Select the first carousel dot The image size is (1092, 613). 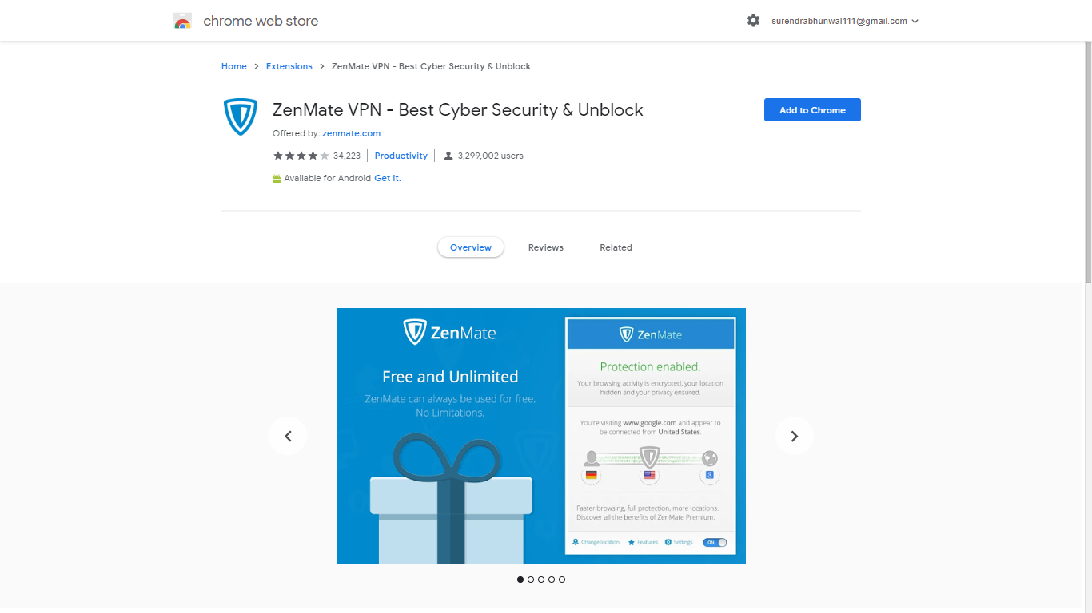pyautogui.click(x=520, y=579)
